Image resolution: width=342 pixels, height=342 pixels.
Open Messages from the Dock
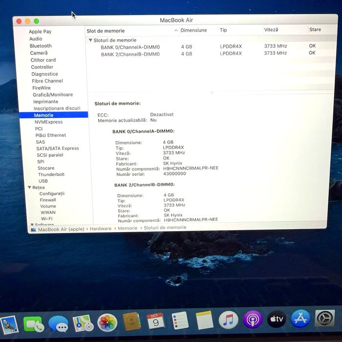58,323
